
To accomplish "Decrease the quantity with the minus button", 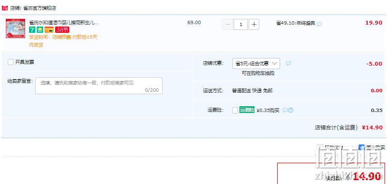I will coord(228,24).
